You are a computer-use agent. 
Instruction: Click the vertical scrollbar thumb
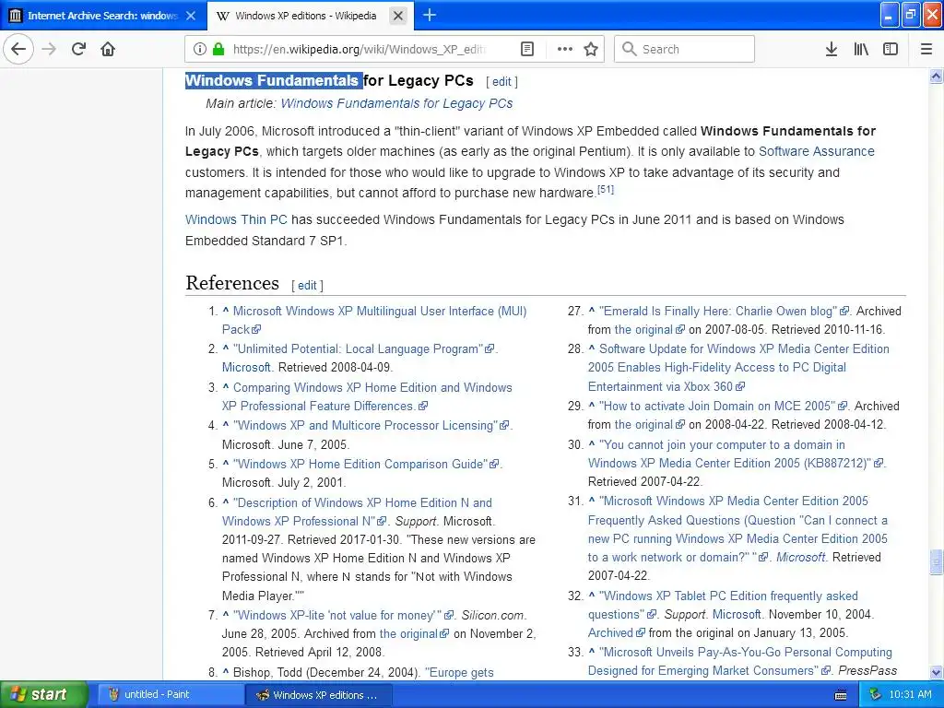click(937, 561)
